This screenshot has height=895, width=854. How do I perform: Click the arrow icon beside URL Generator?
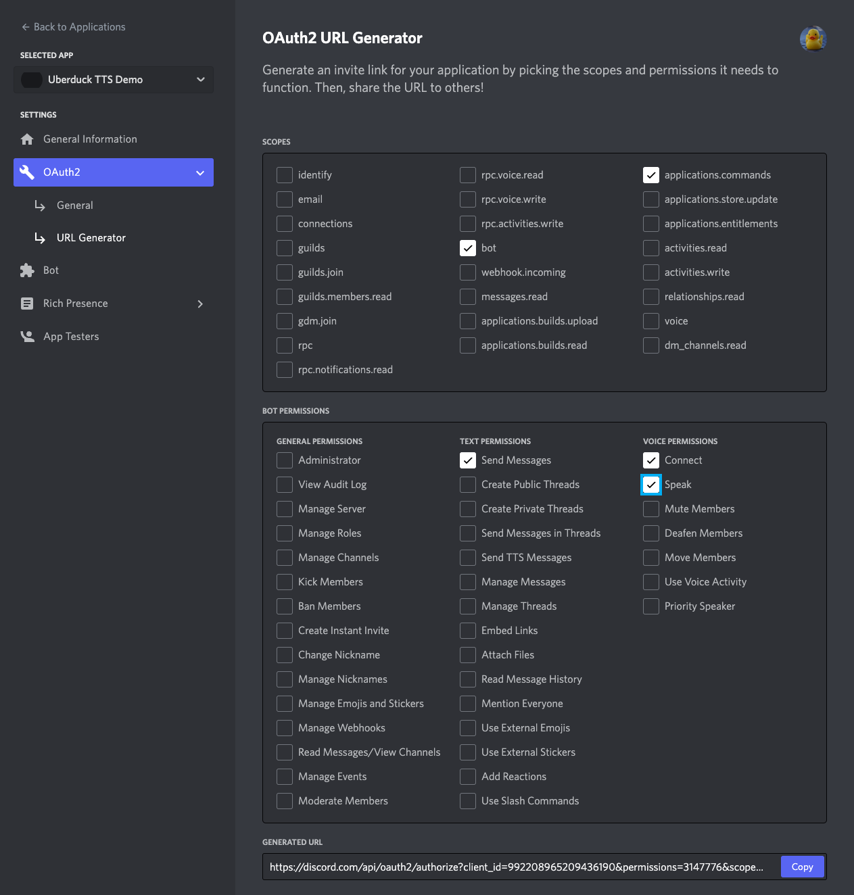(x=40, y=238)
